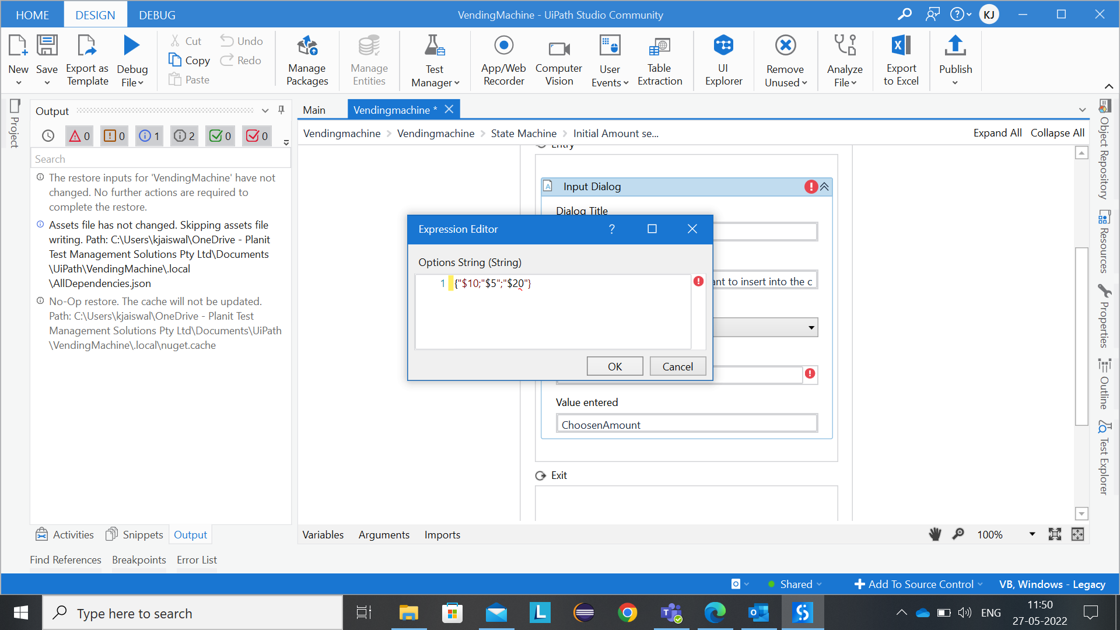1120x630 pixels.
Task: Open UI Explorer
Action: pyautogui.click(x=723, y=60)
